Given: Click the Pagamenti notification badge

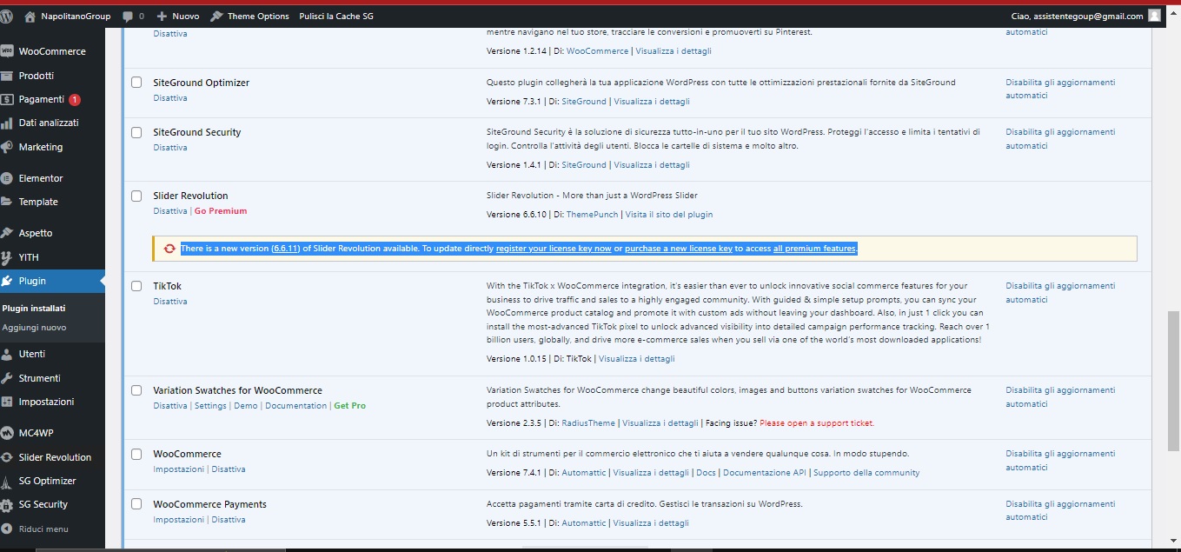Looking at the screenshot, I should click(x=75, y=100).
